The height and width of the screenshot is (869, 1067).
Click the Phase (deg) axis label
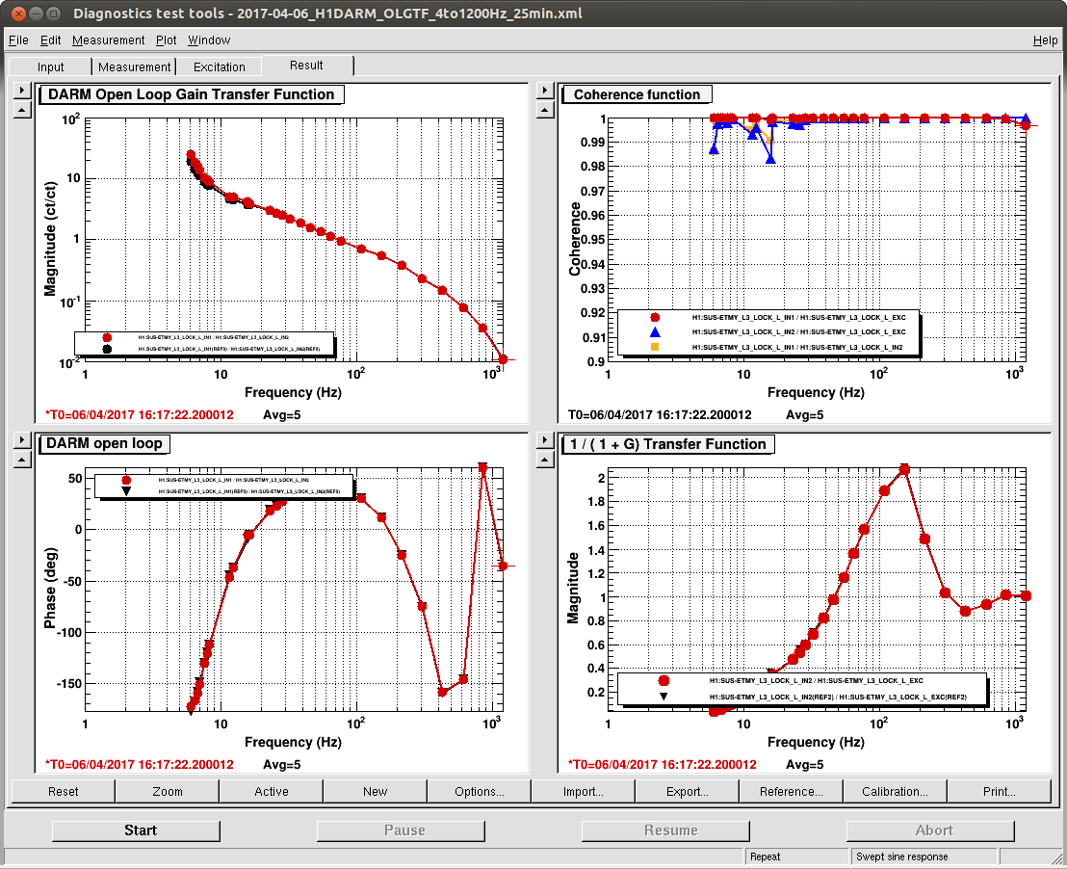(50, 588)
